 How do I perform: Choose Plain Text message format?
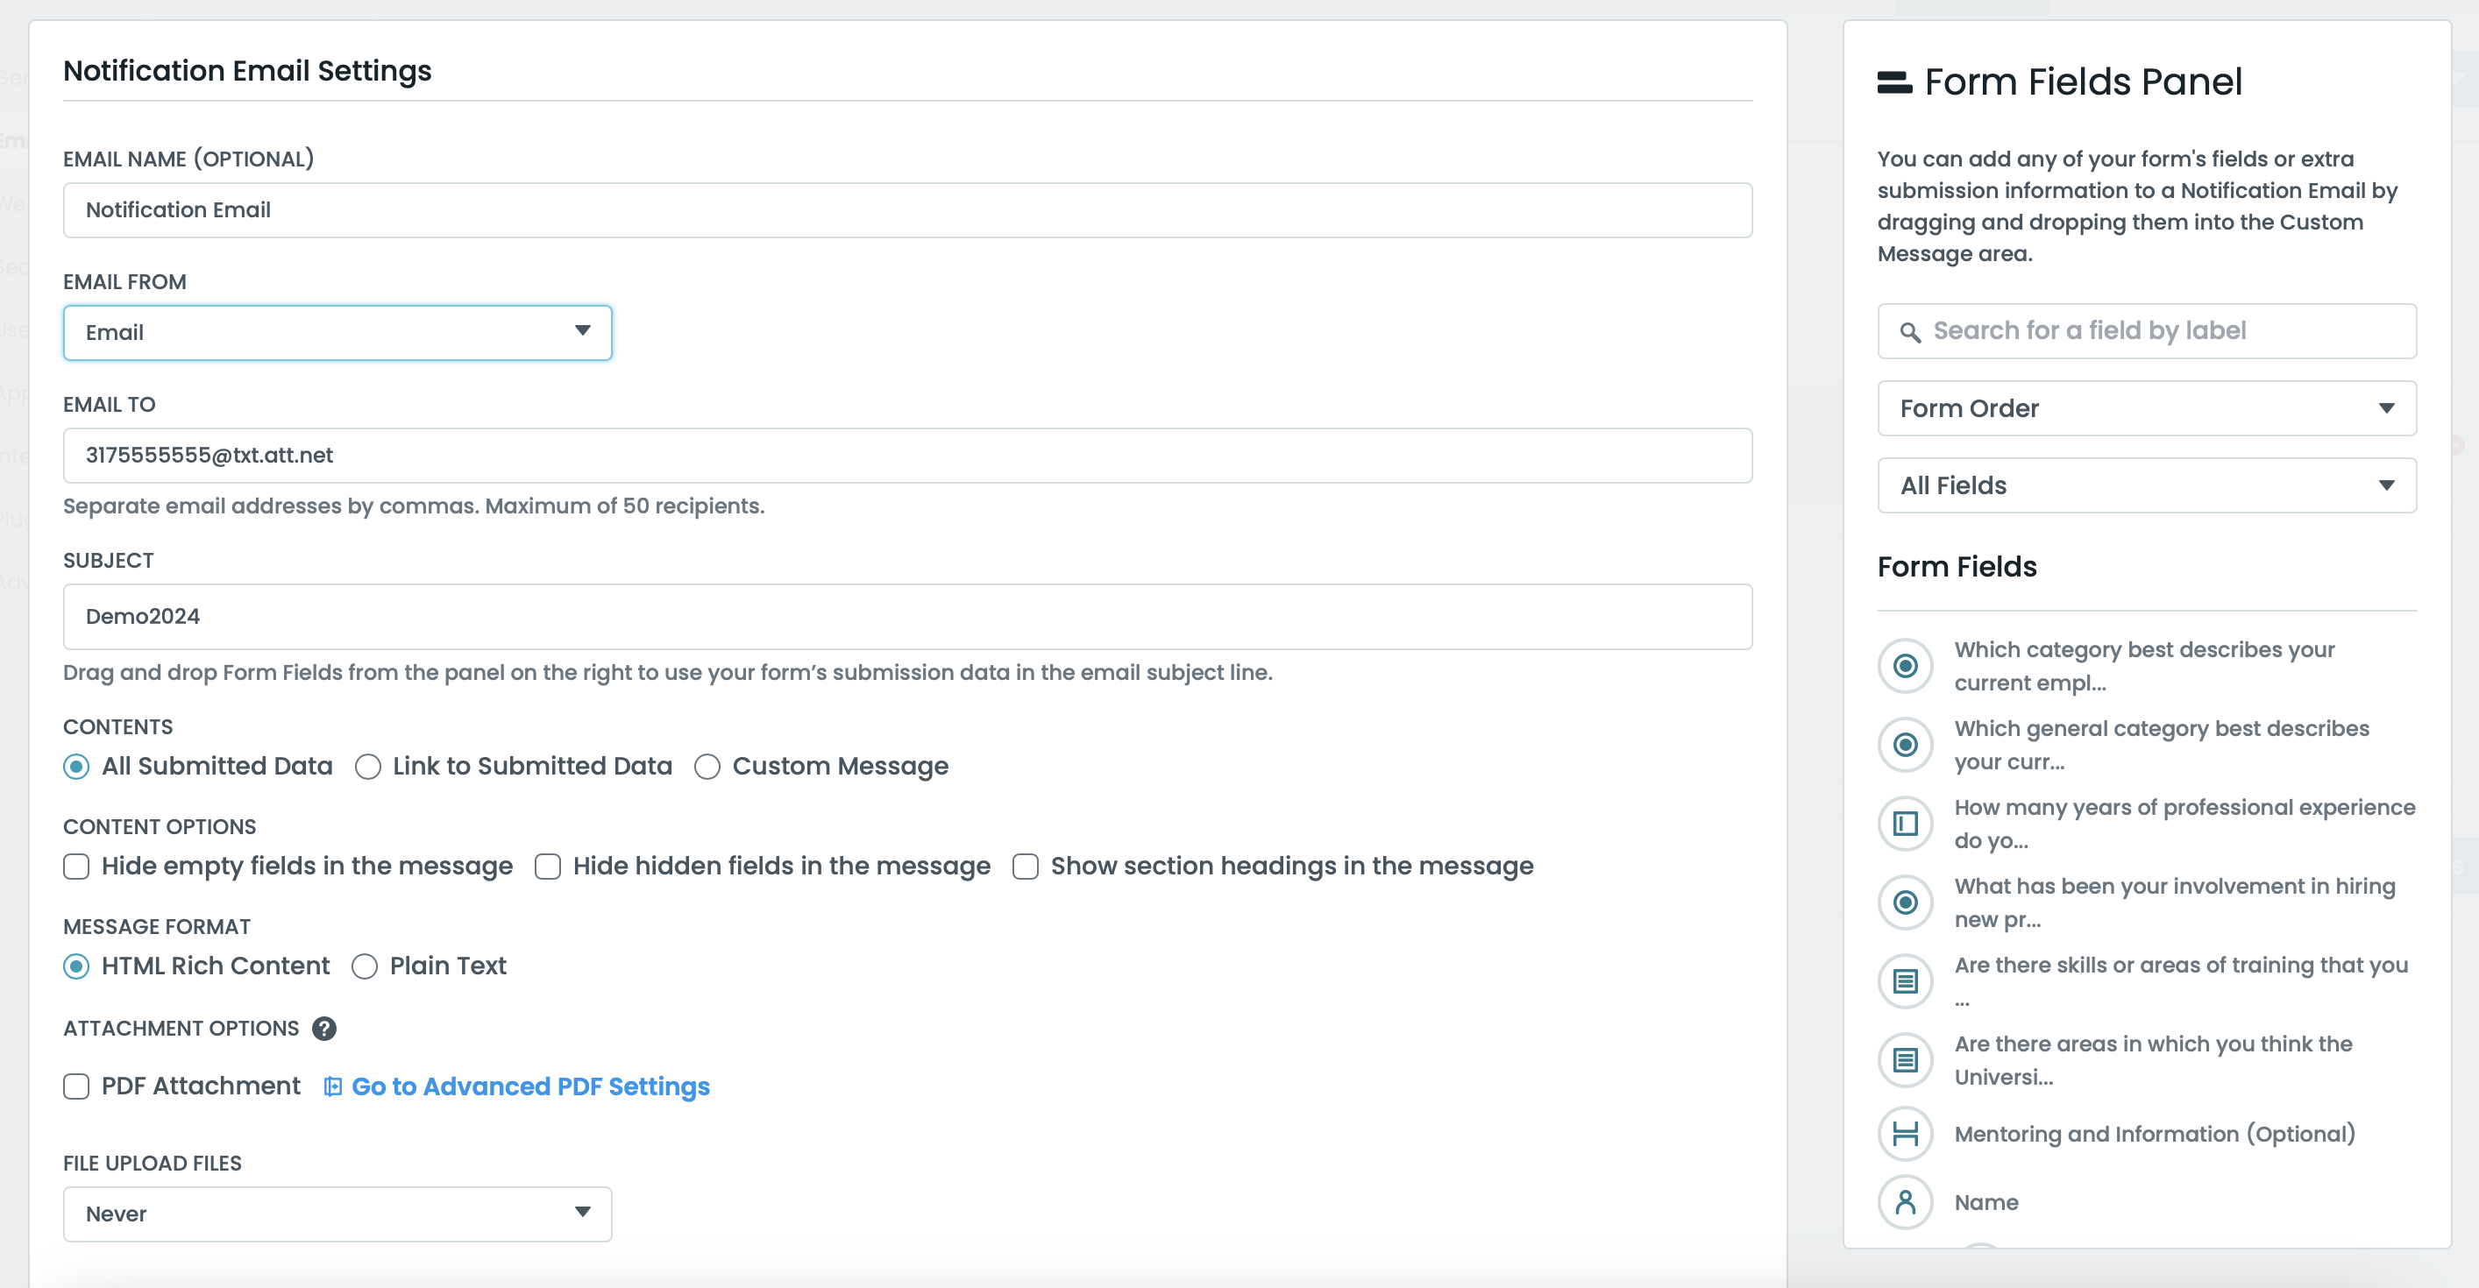tap(365, 966)
